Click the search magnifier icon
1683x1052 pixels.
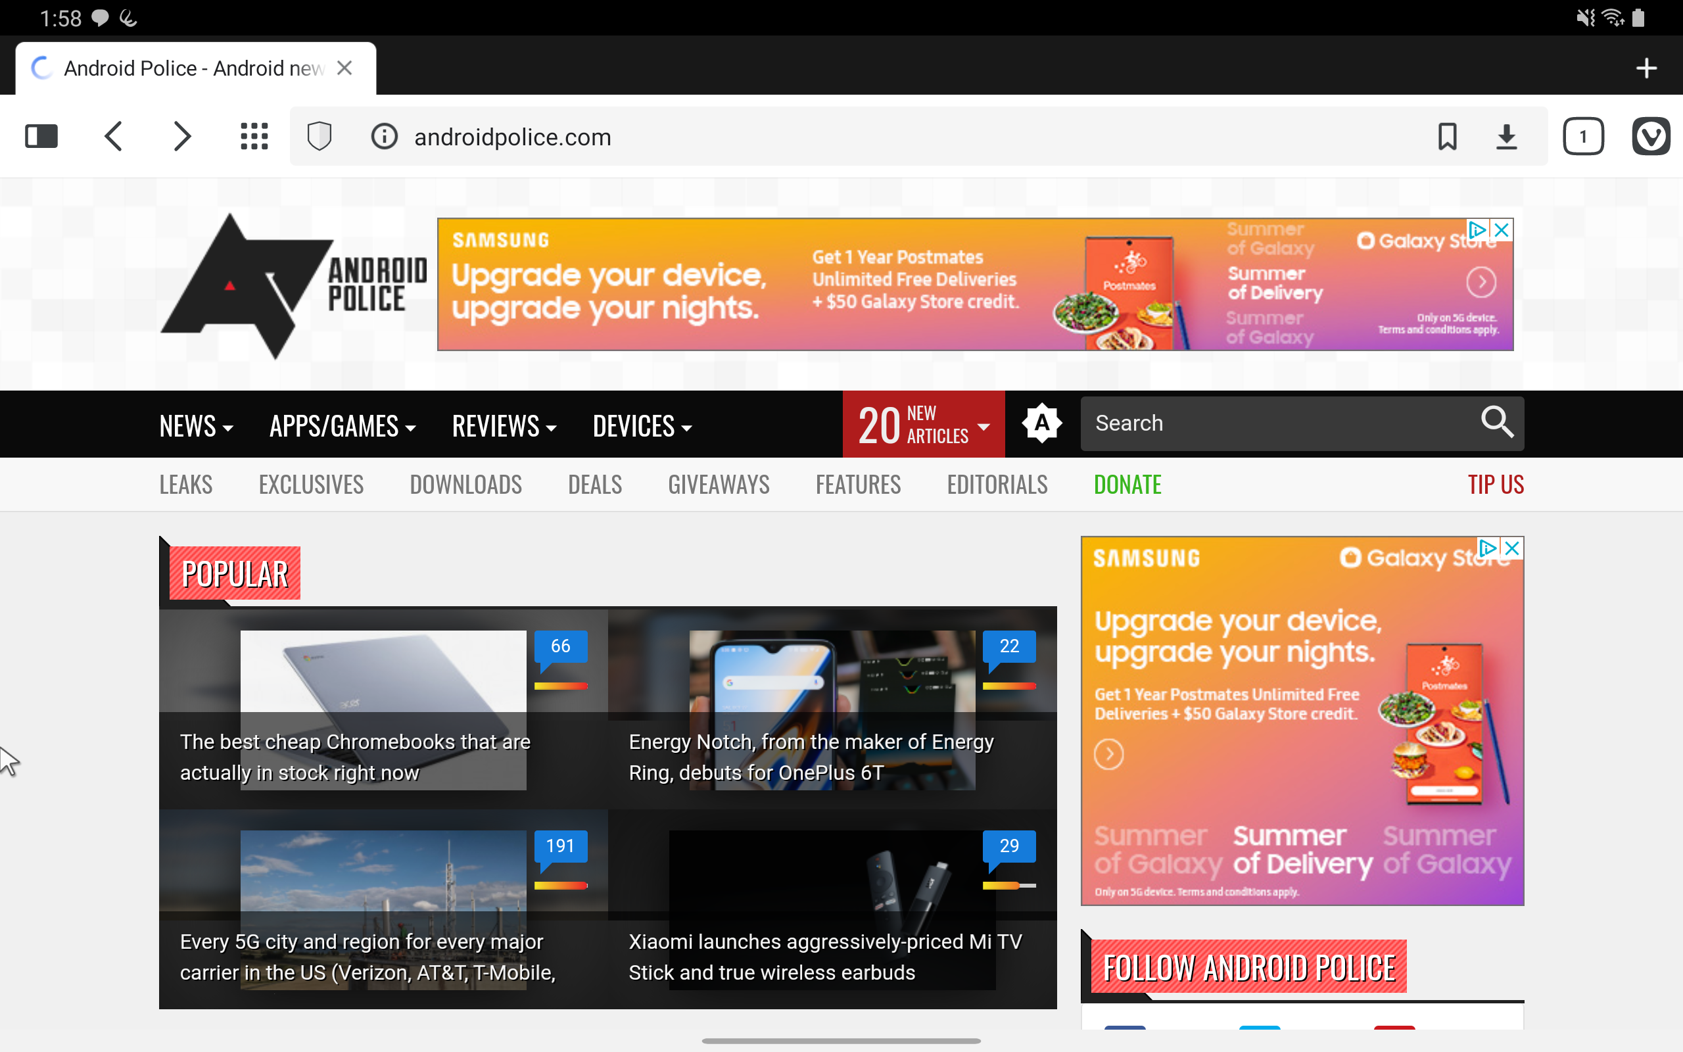1496,422
